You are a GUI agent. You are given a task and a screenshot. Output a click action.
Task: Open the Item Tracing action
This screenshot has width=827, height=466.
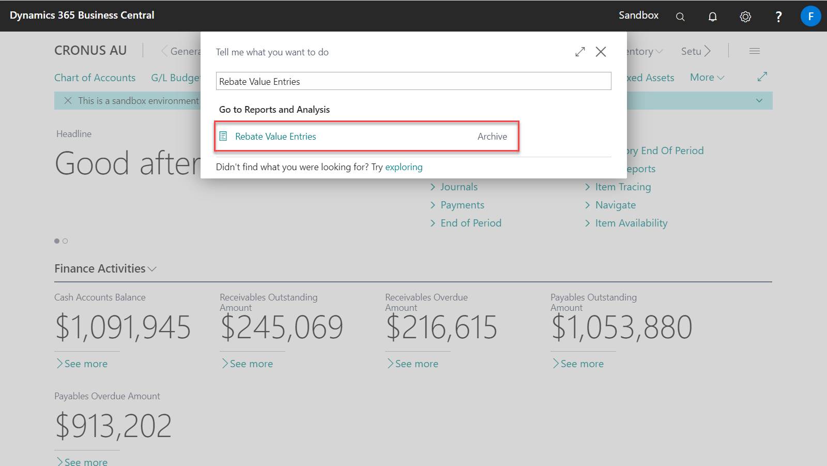click(623, 187)
